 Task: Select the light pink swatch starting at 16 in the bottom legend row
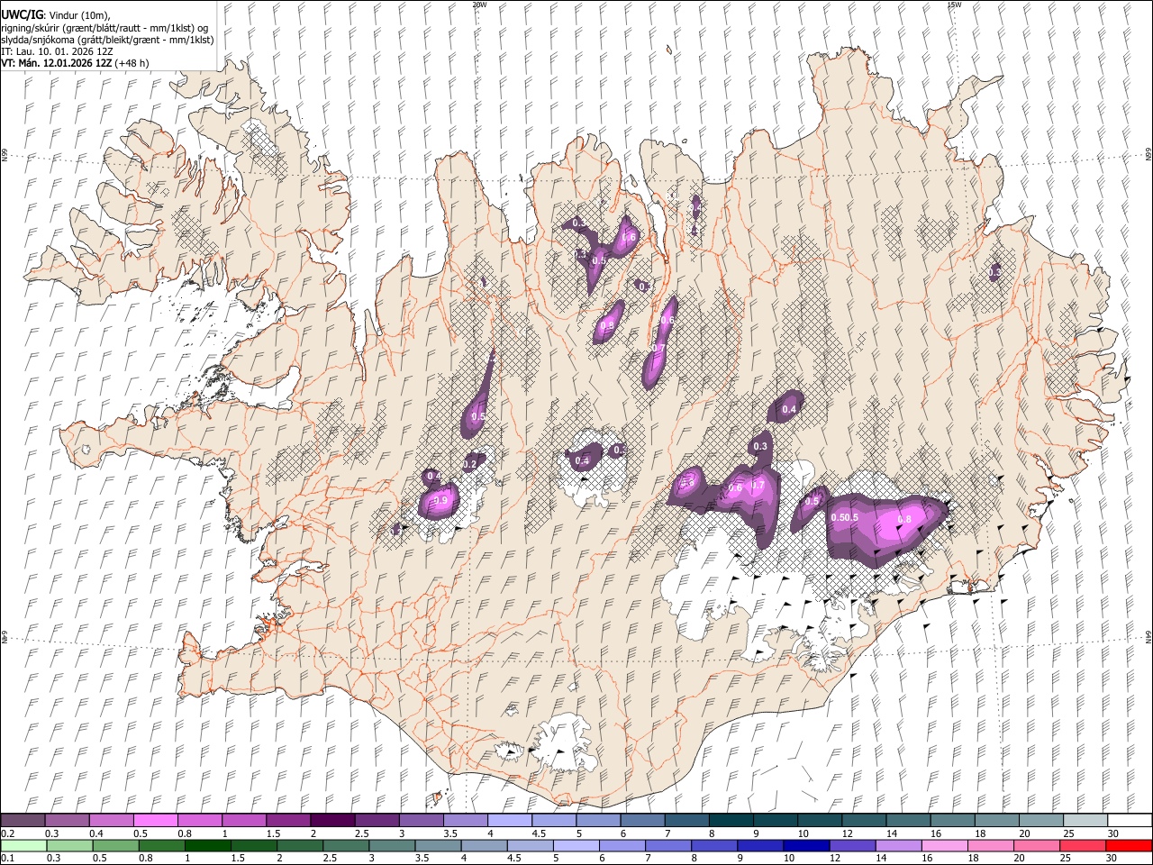coord(944,845)
